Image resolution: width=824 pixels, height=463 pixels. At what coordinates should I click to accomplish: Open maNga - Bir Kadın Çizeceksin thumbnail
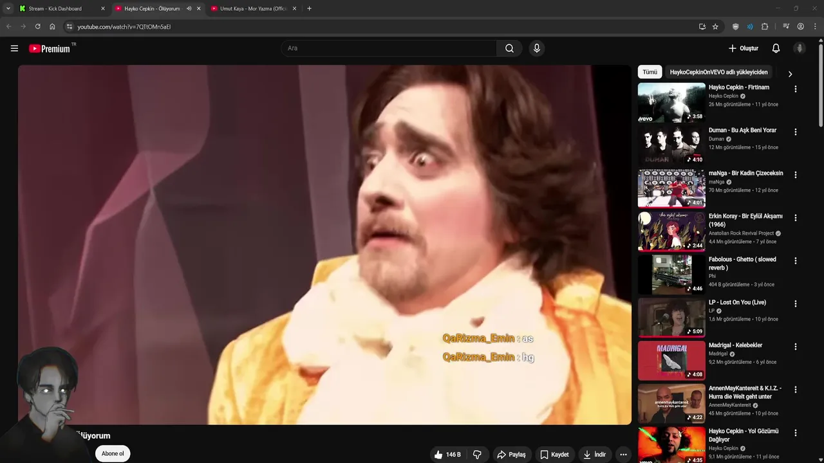[x=671, y=188]
